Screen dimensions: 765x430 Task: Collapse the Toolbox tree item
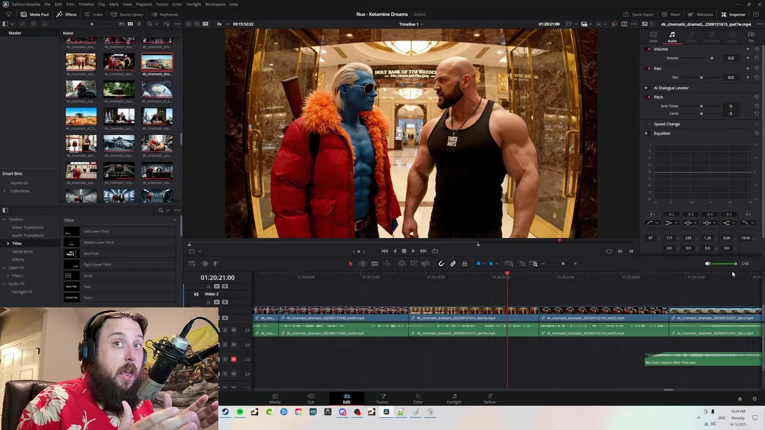[x=4, y=219]
